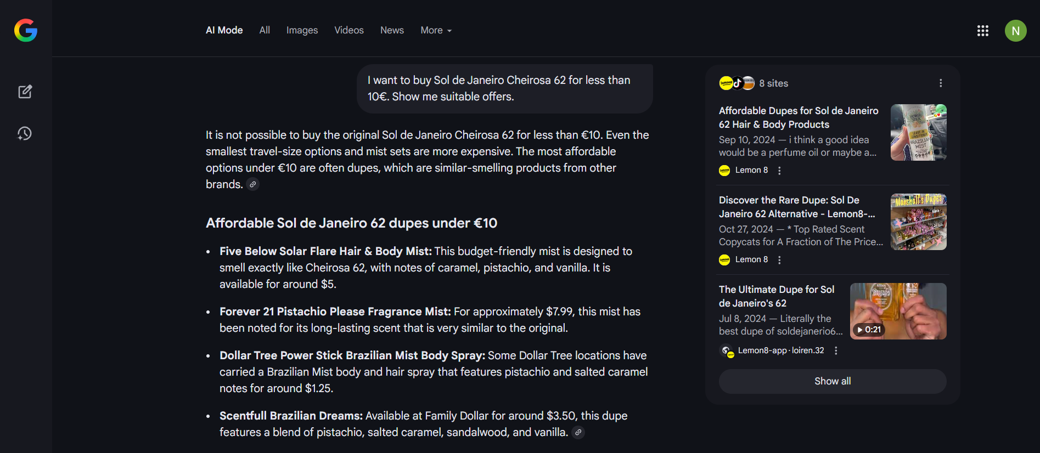The width and height of the screenshot is (1040, 453).
Task: Open the sources panel three-dot menu
Action: (x=941, y=83)
